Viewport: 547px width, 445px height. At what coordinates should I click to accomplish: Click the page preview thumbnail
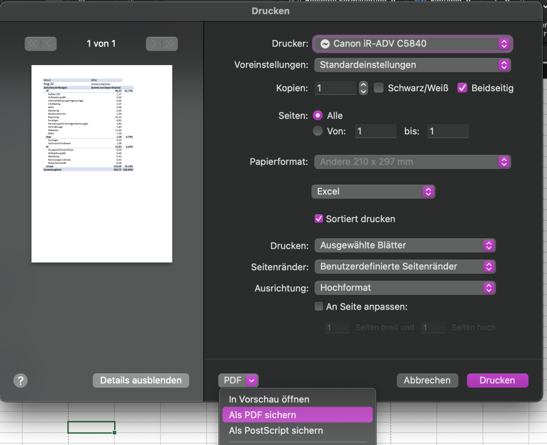click(x=101, y=163)
